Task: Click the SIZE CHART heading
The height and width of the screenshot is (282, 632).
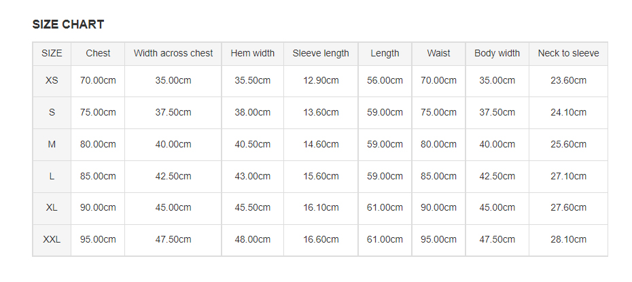Action: pos(68,24)
